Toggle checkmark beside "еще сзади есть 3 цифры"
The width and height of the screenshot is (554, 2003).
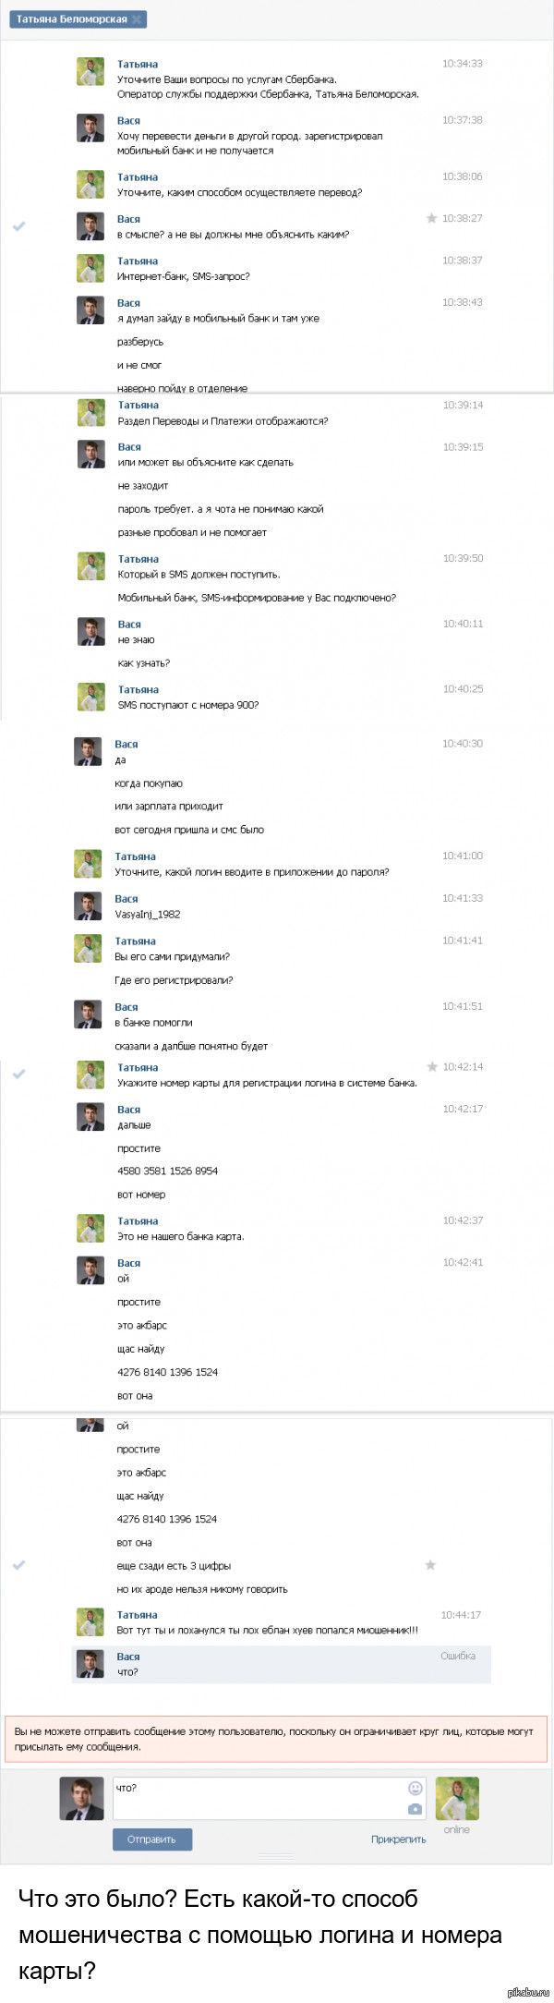18,1565
